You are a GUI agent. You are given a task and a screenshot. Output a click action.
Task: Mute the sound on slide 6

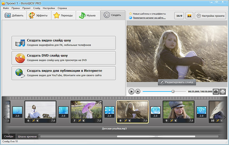[37, 121]
